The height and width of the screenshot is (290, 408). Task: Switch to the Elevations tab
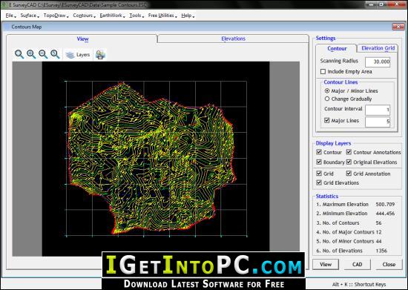[233, 39]
